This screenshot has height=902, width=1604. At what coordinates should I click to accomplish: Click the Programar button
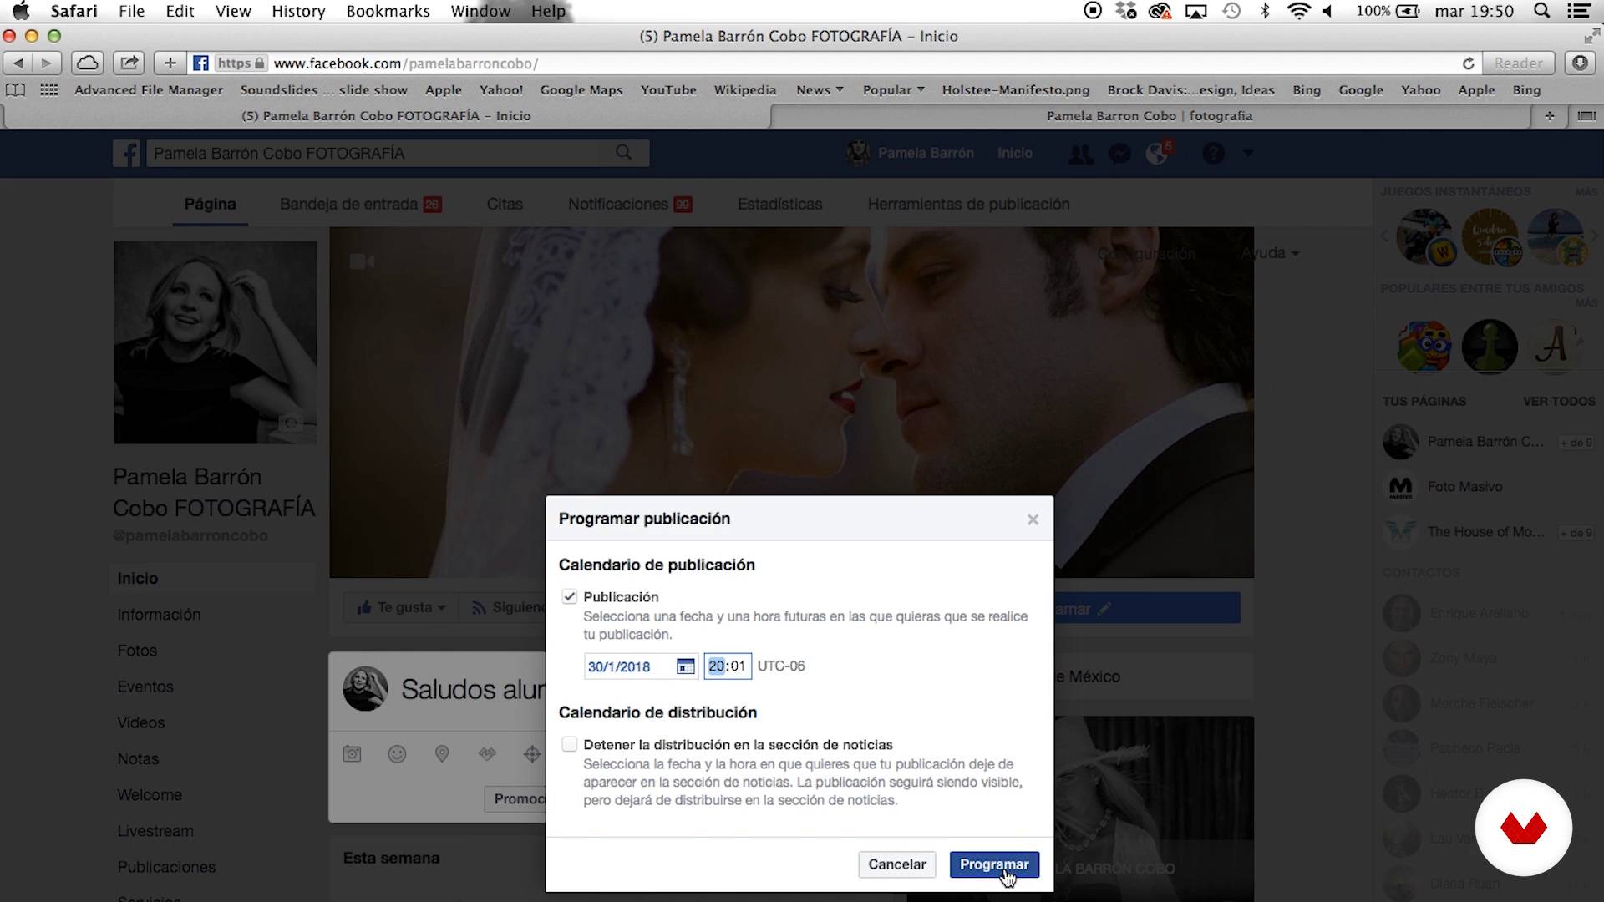coord(994,864)
